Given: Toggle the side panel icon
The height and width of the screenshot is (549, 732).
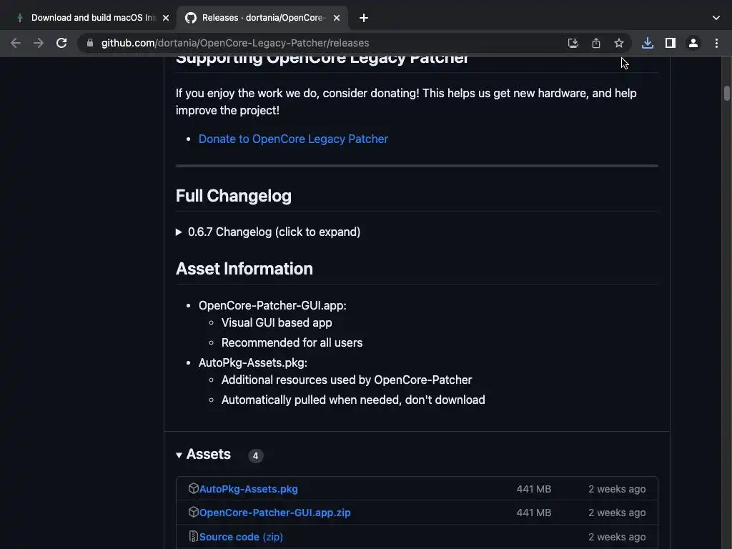Looking at the screenshot, I should (670, 43).
